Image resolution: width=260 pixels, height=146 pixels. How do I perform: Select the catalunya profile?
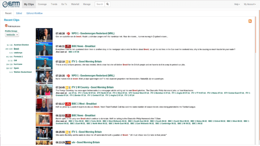click(x=18, y=53)
